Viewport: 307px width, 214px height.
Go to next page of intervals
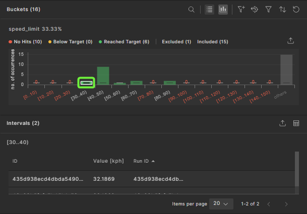point(286,204)
